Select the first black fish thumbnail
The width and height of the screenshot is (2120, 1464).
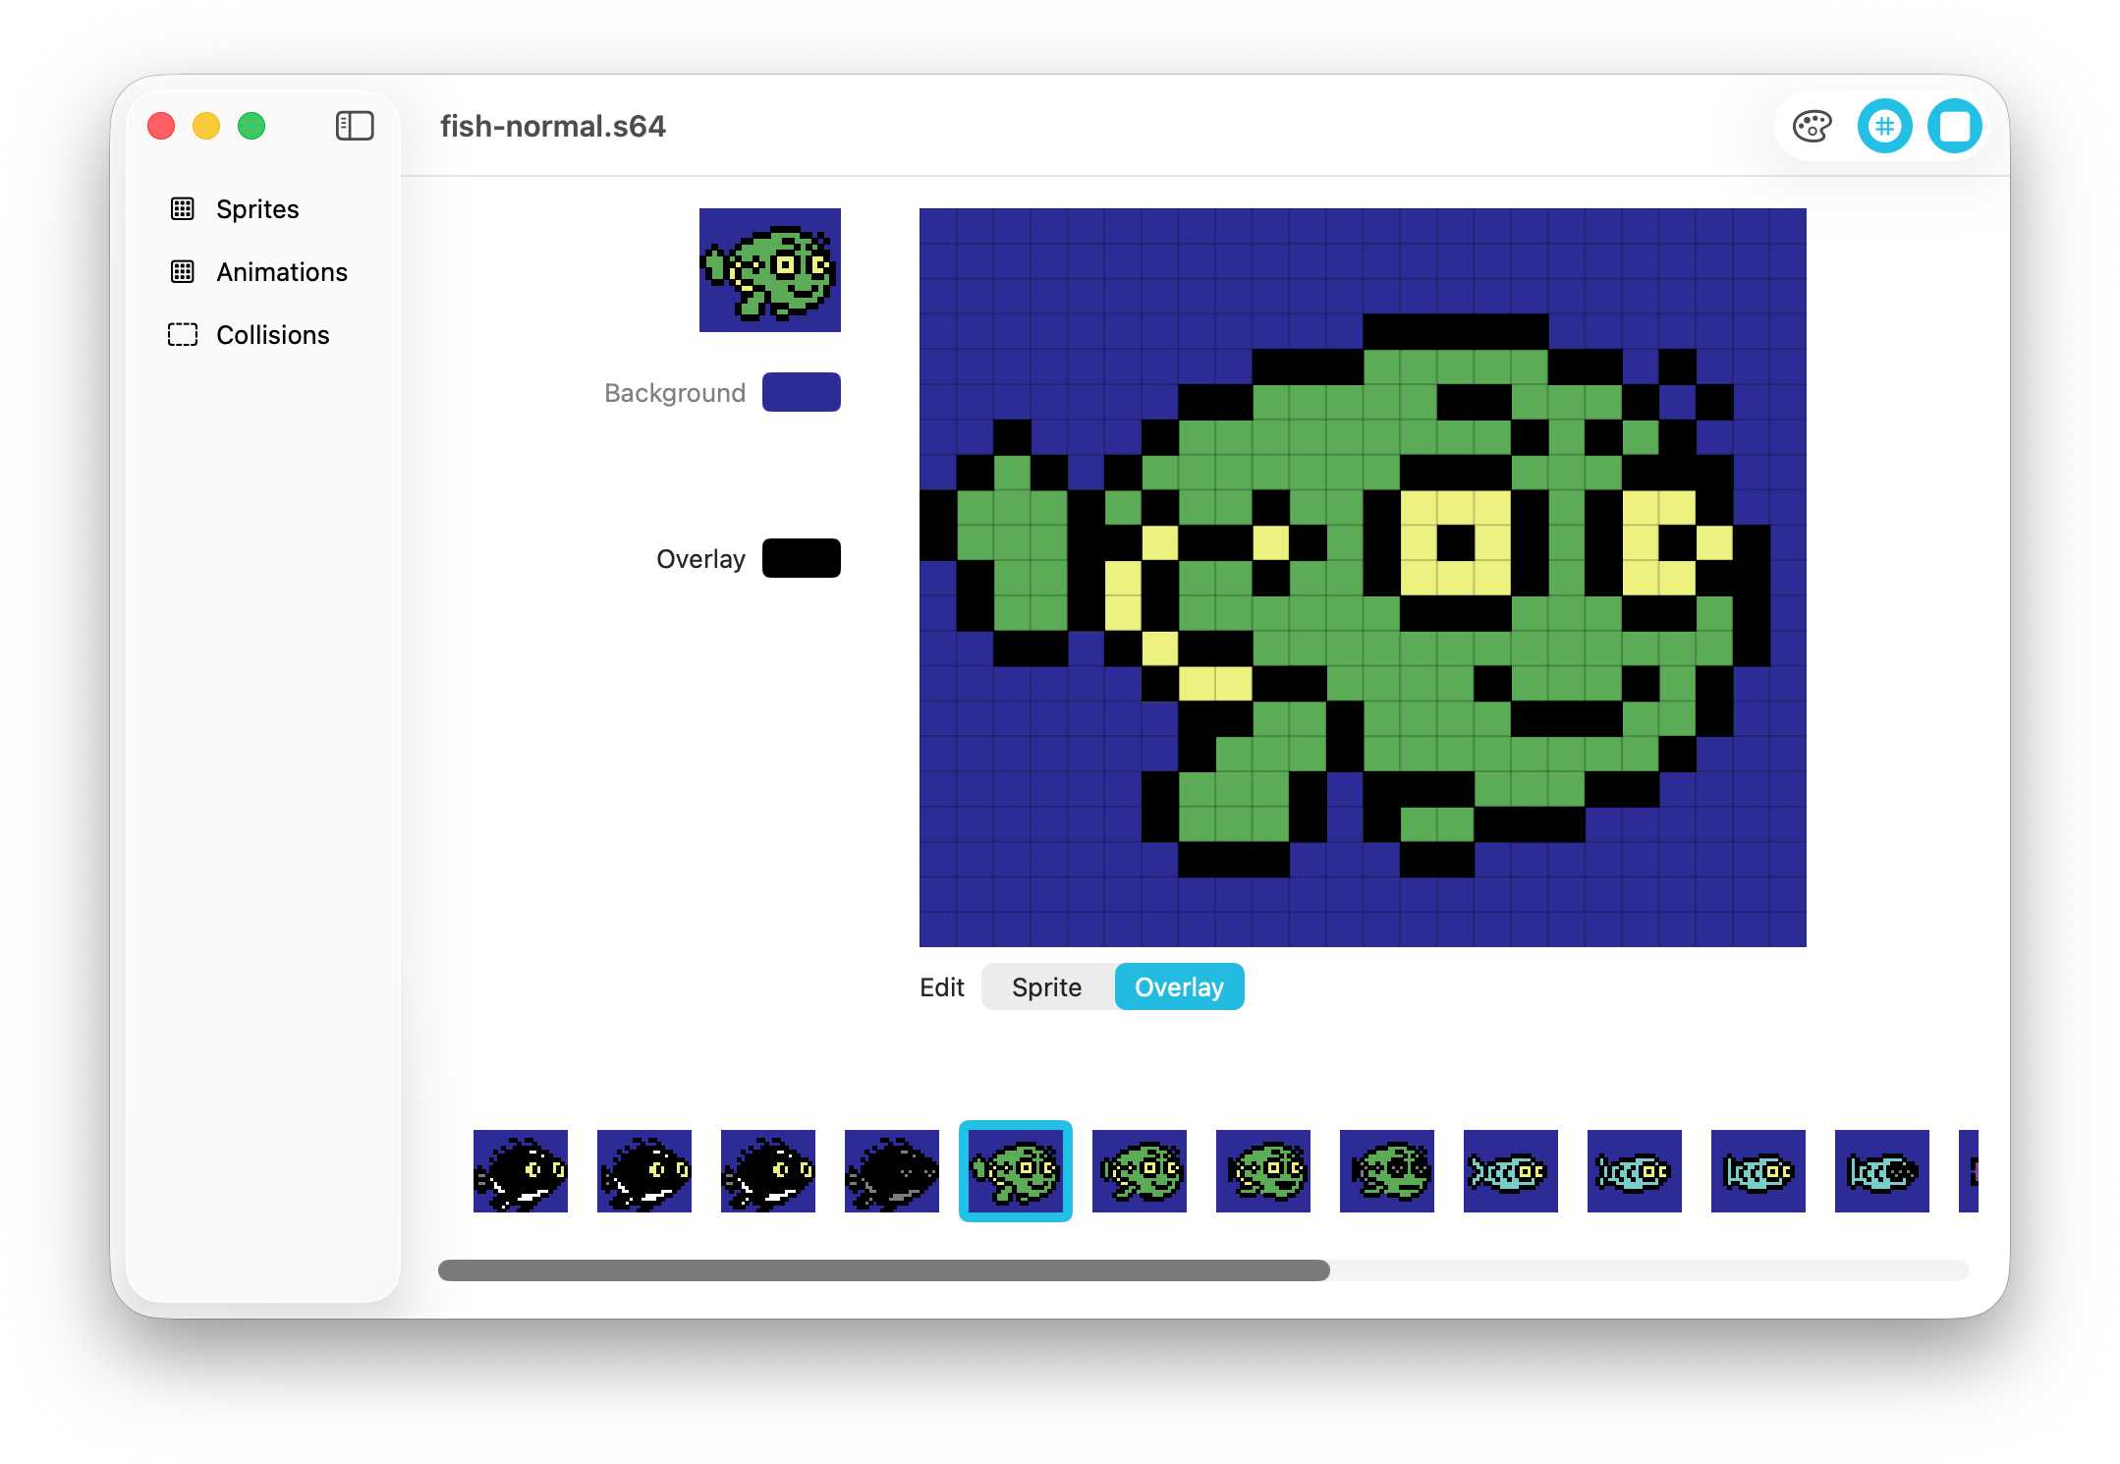(521, 1171)
